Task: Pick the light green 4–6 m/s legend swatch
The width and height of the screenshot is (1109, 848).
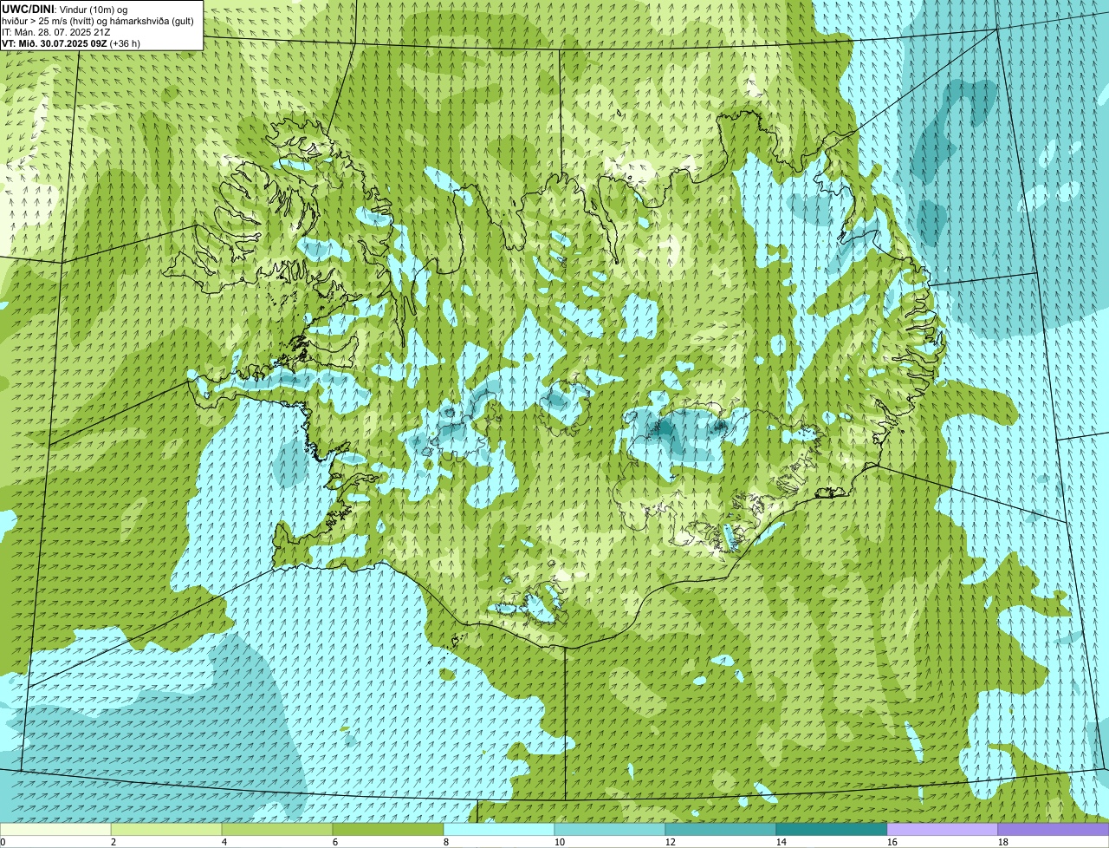Action: [277, 830]
